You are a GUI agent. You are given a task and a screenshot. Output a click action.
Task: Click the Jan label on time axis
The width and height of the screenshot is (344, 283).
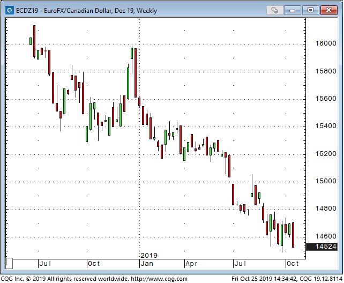point(147,264)
